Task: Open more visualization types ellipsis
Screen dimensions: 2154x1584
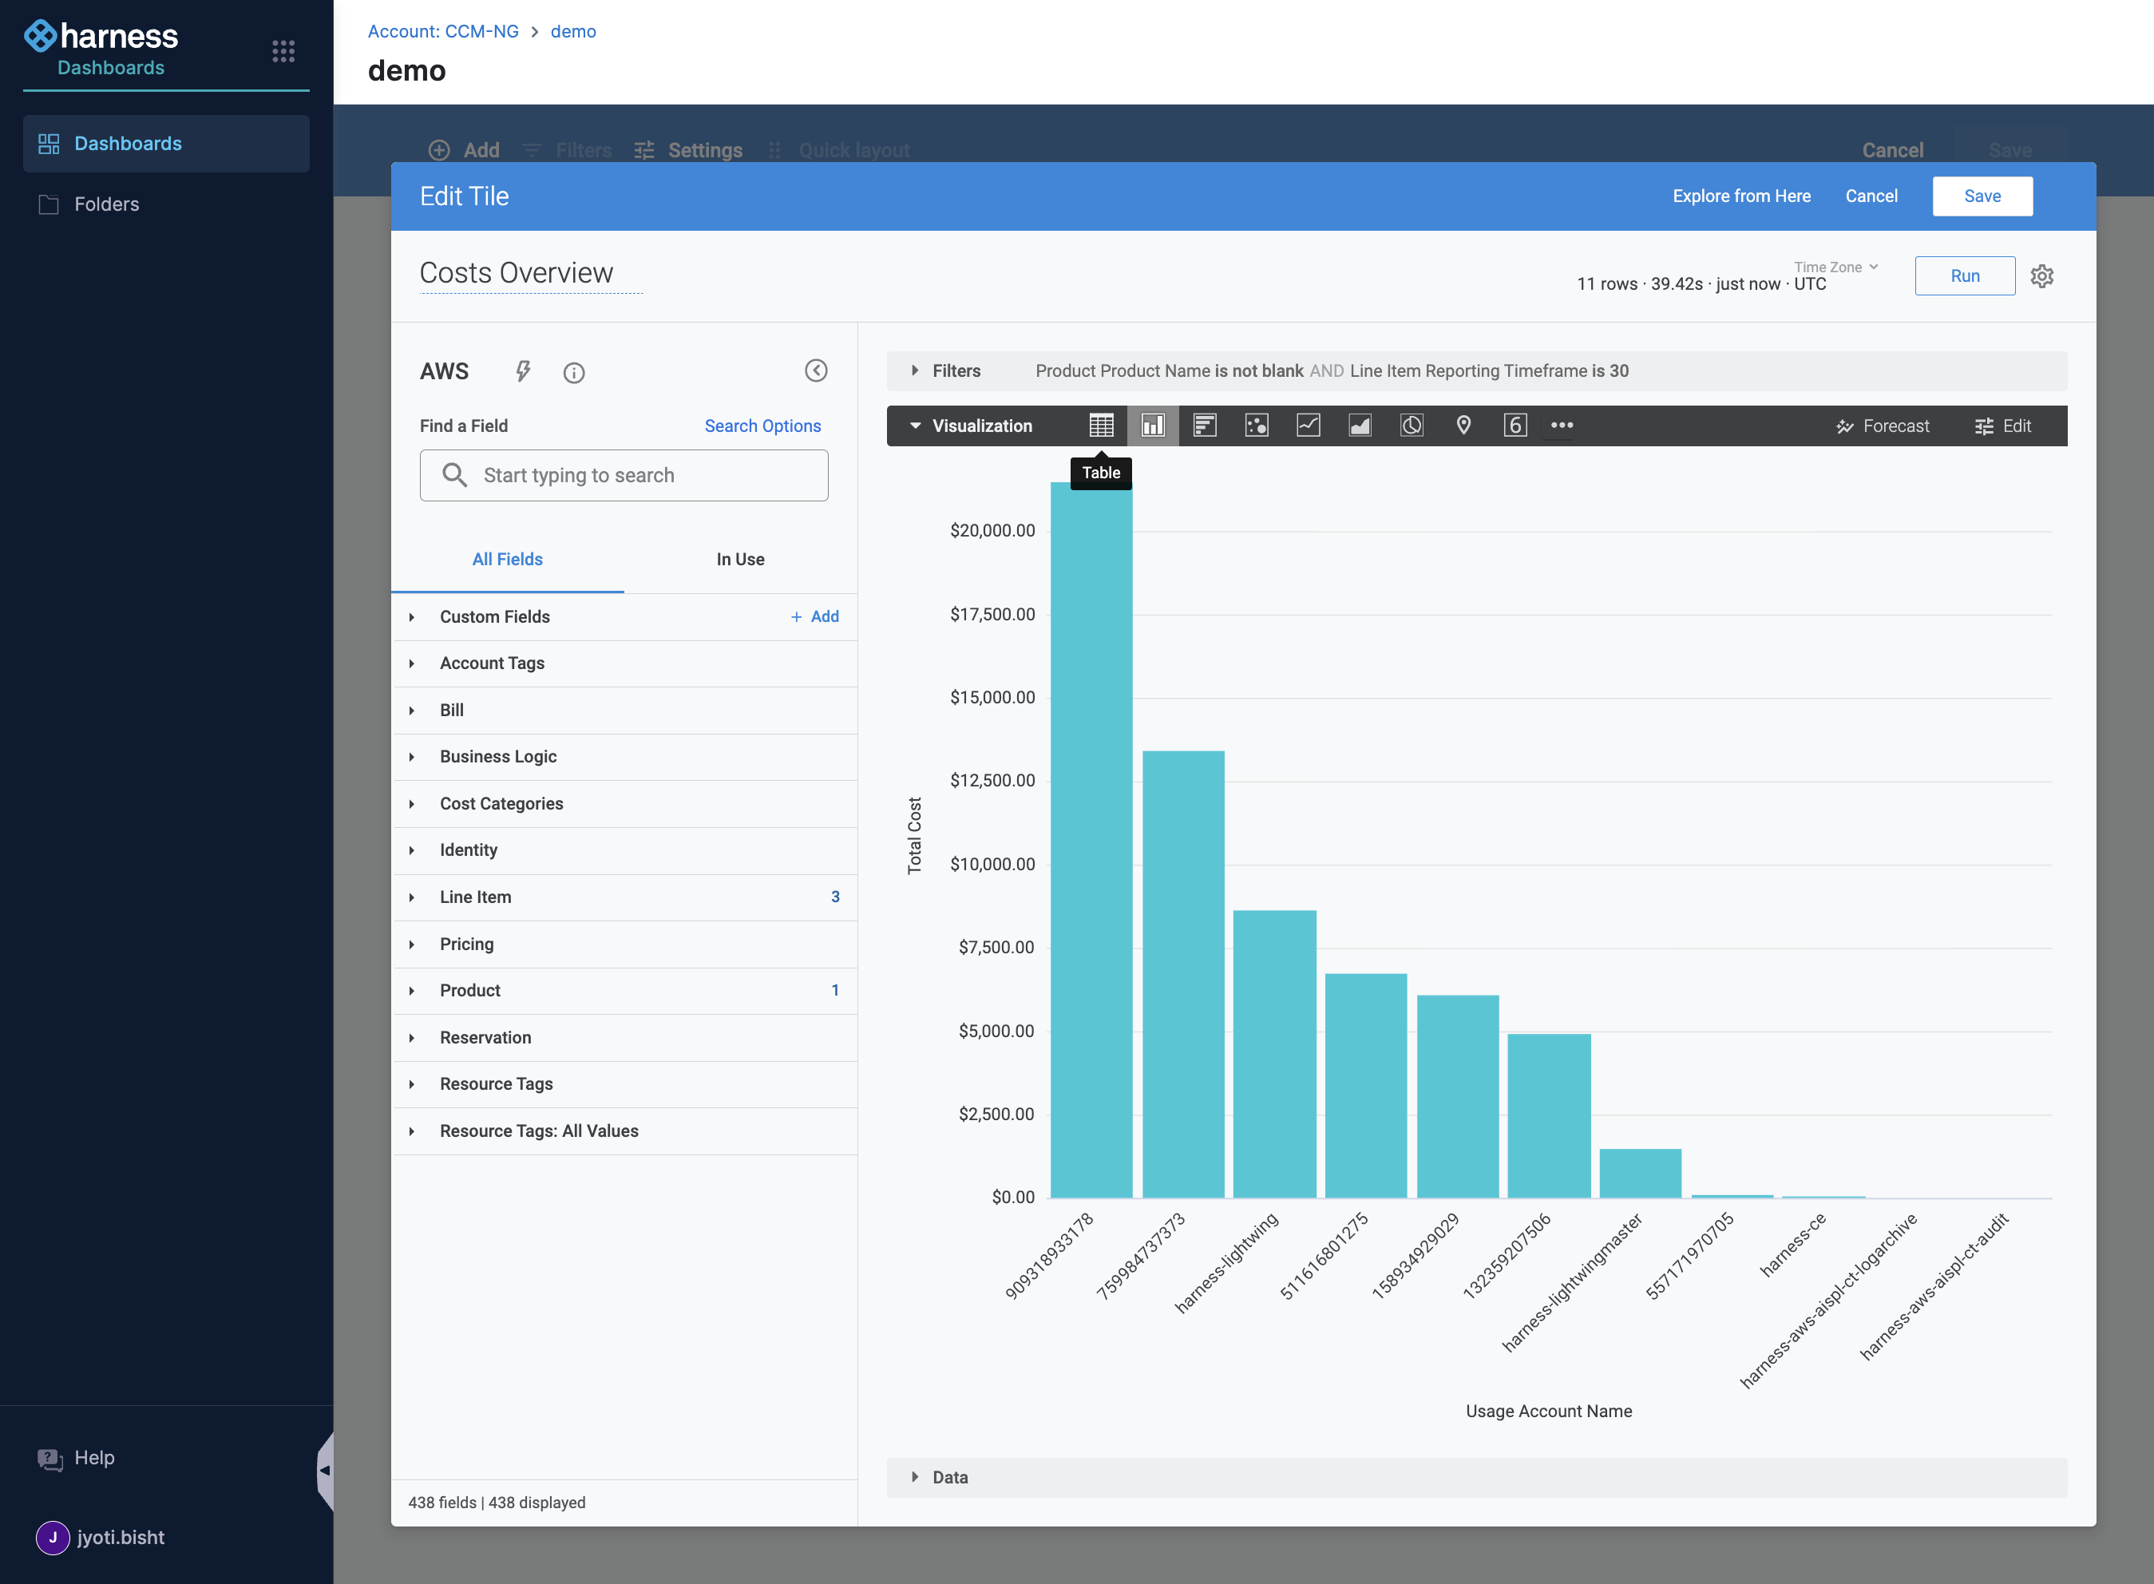Action: click(1562, 426)
